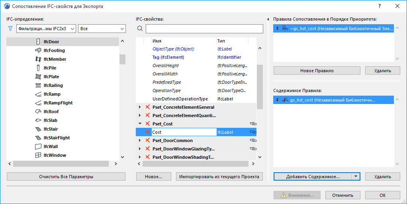Click red X of Pset_ConcreteElementQuantities
The height and width of the screenshot is (204, 407).
148,115
